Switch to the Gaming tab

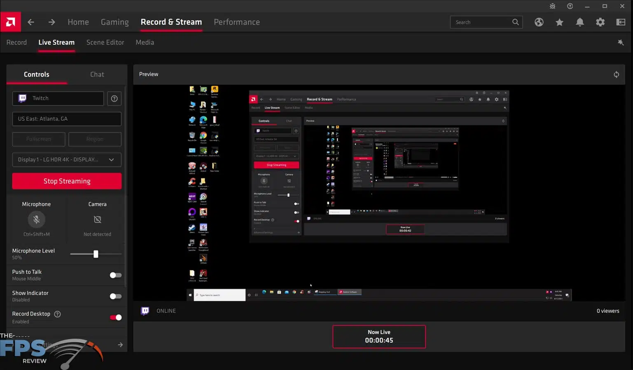115,22
